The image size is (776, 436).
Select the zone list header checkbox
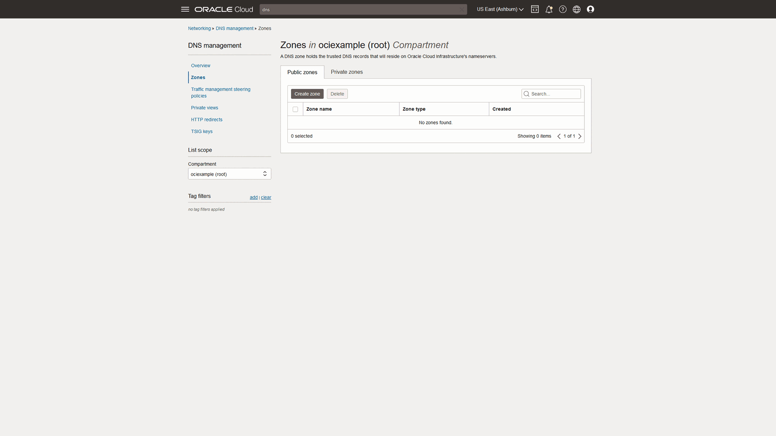pos(295,109)
